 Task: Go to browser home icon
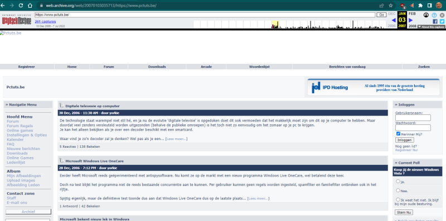click(x=30, y=6)
